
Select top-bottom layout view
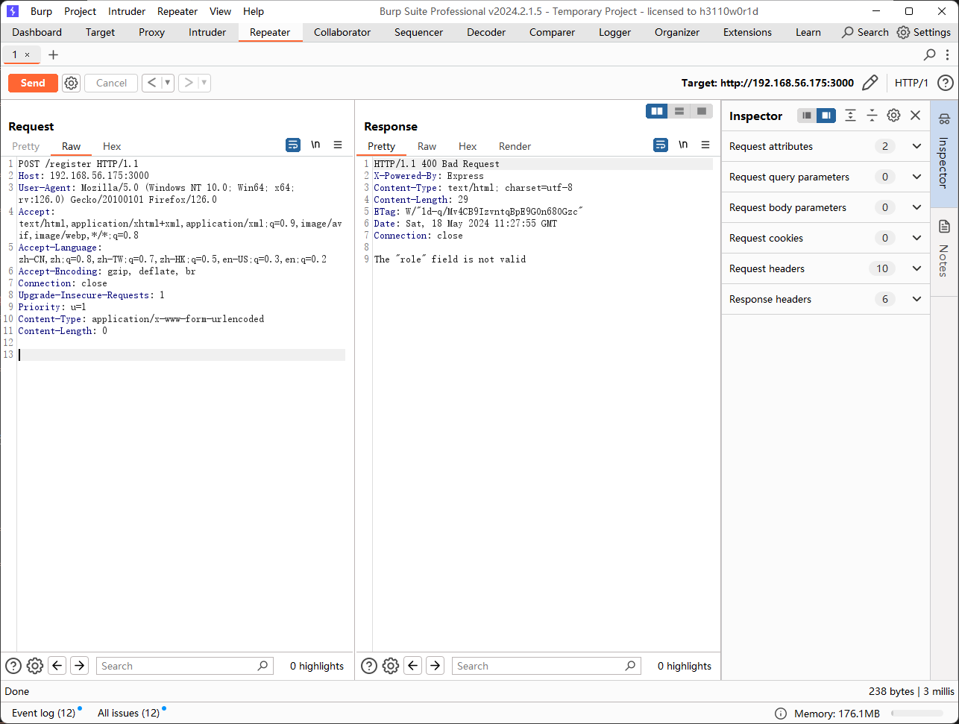pyautogui.click(x=679, y=111)
